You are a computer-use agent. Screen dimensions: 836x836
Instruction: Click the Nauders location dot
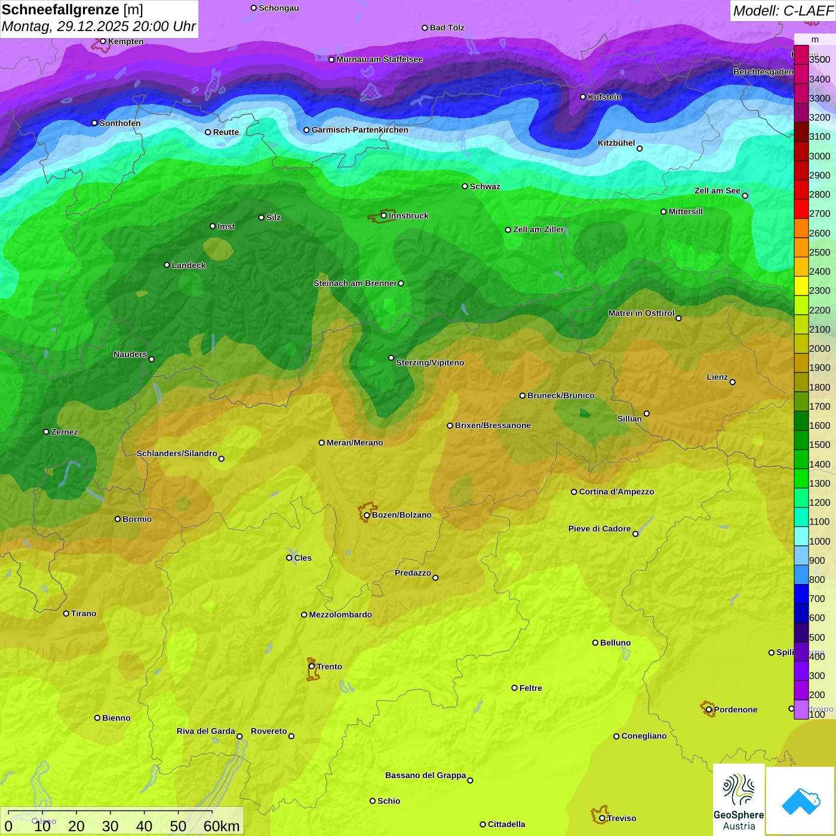click(152, 359)
